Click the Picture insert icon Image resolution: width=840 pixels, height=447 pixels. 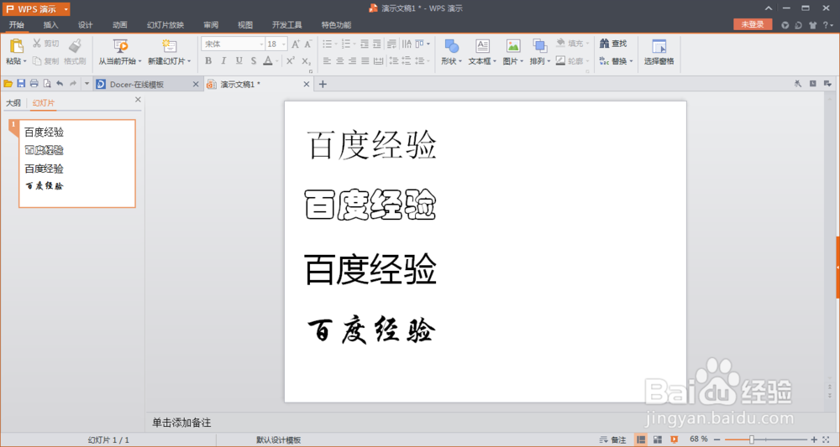pos(513,46)
